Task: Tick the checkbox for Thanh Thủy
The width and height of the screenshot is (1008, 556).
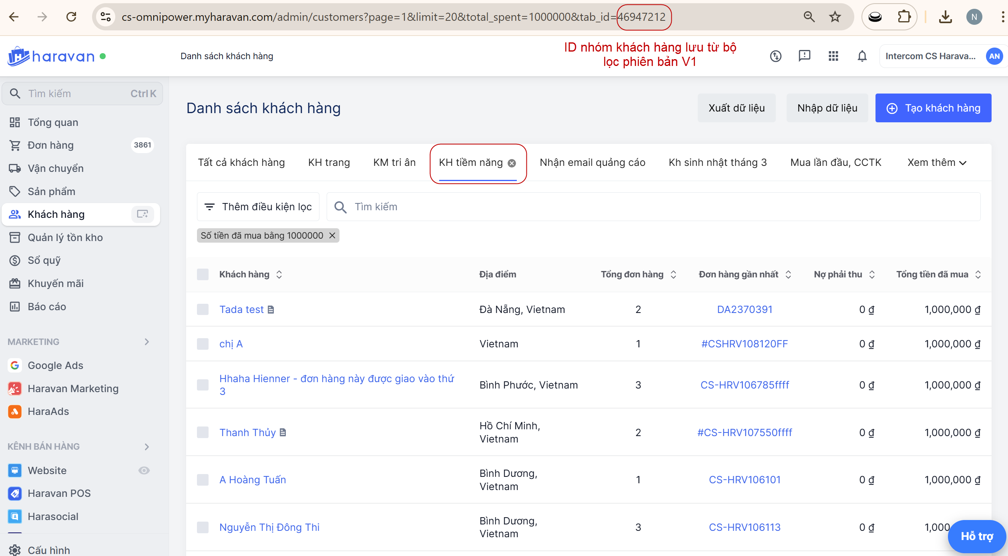Action: (x=203, y=432)
